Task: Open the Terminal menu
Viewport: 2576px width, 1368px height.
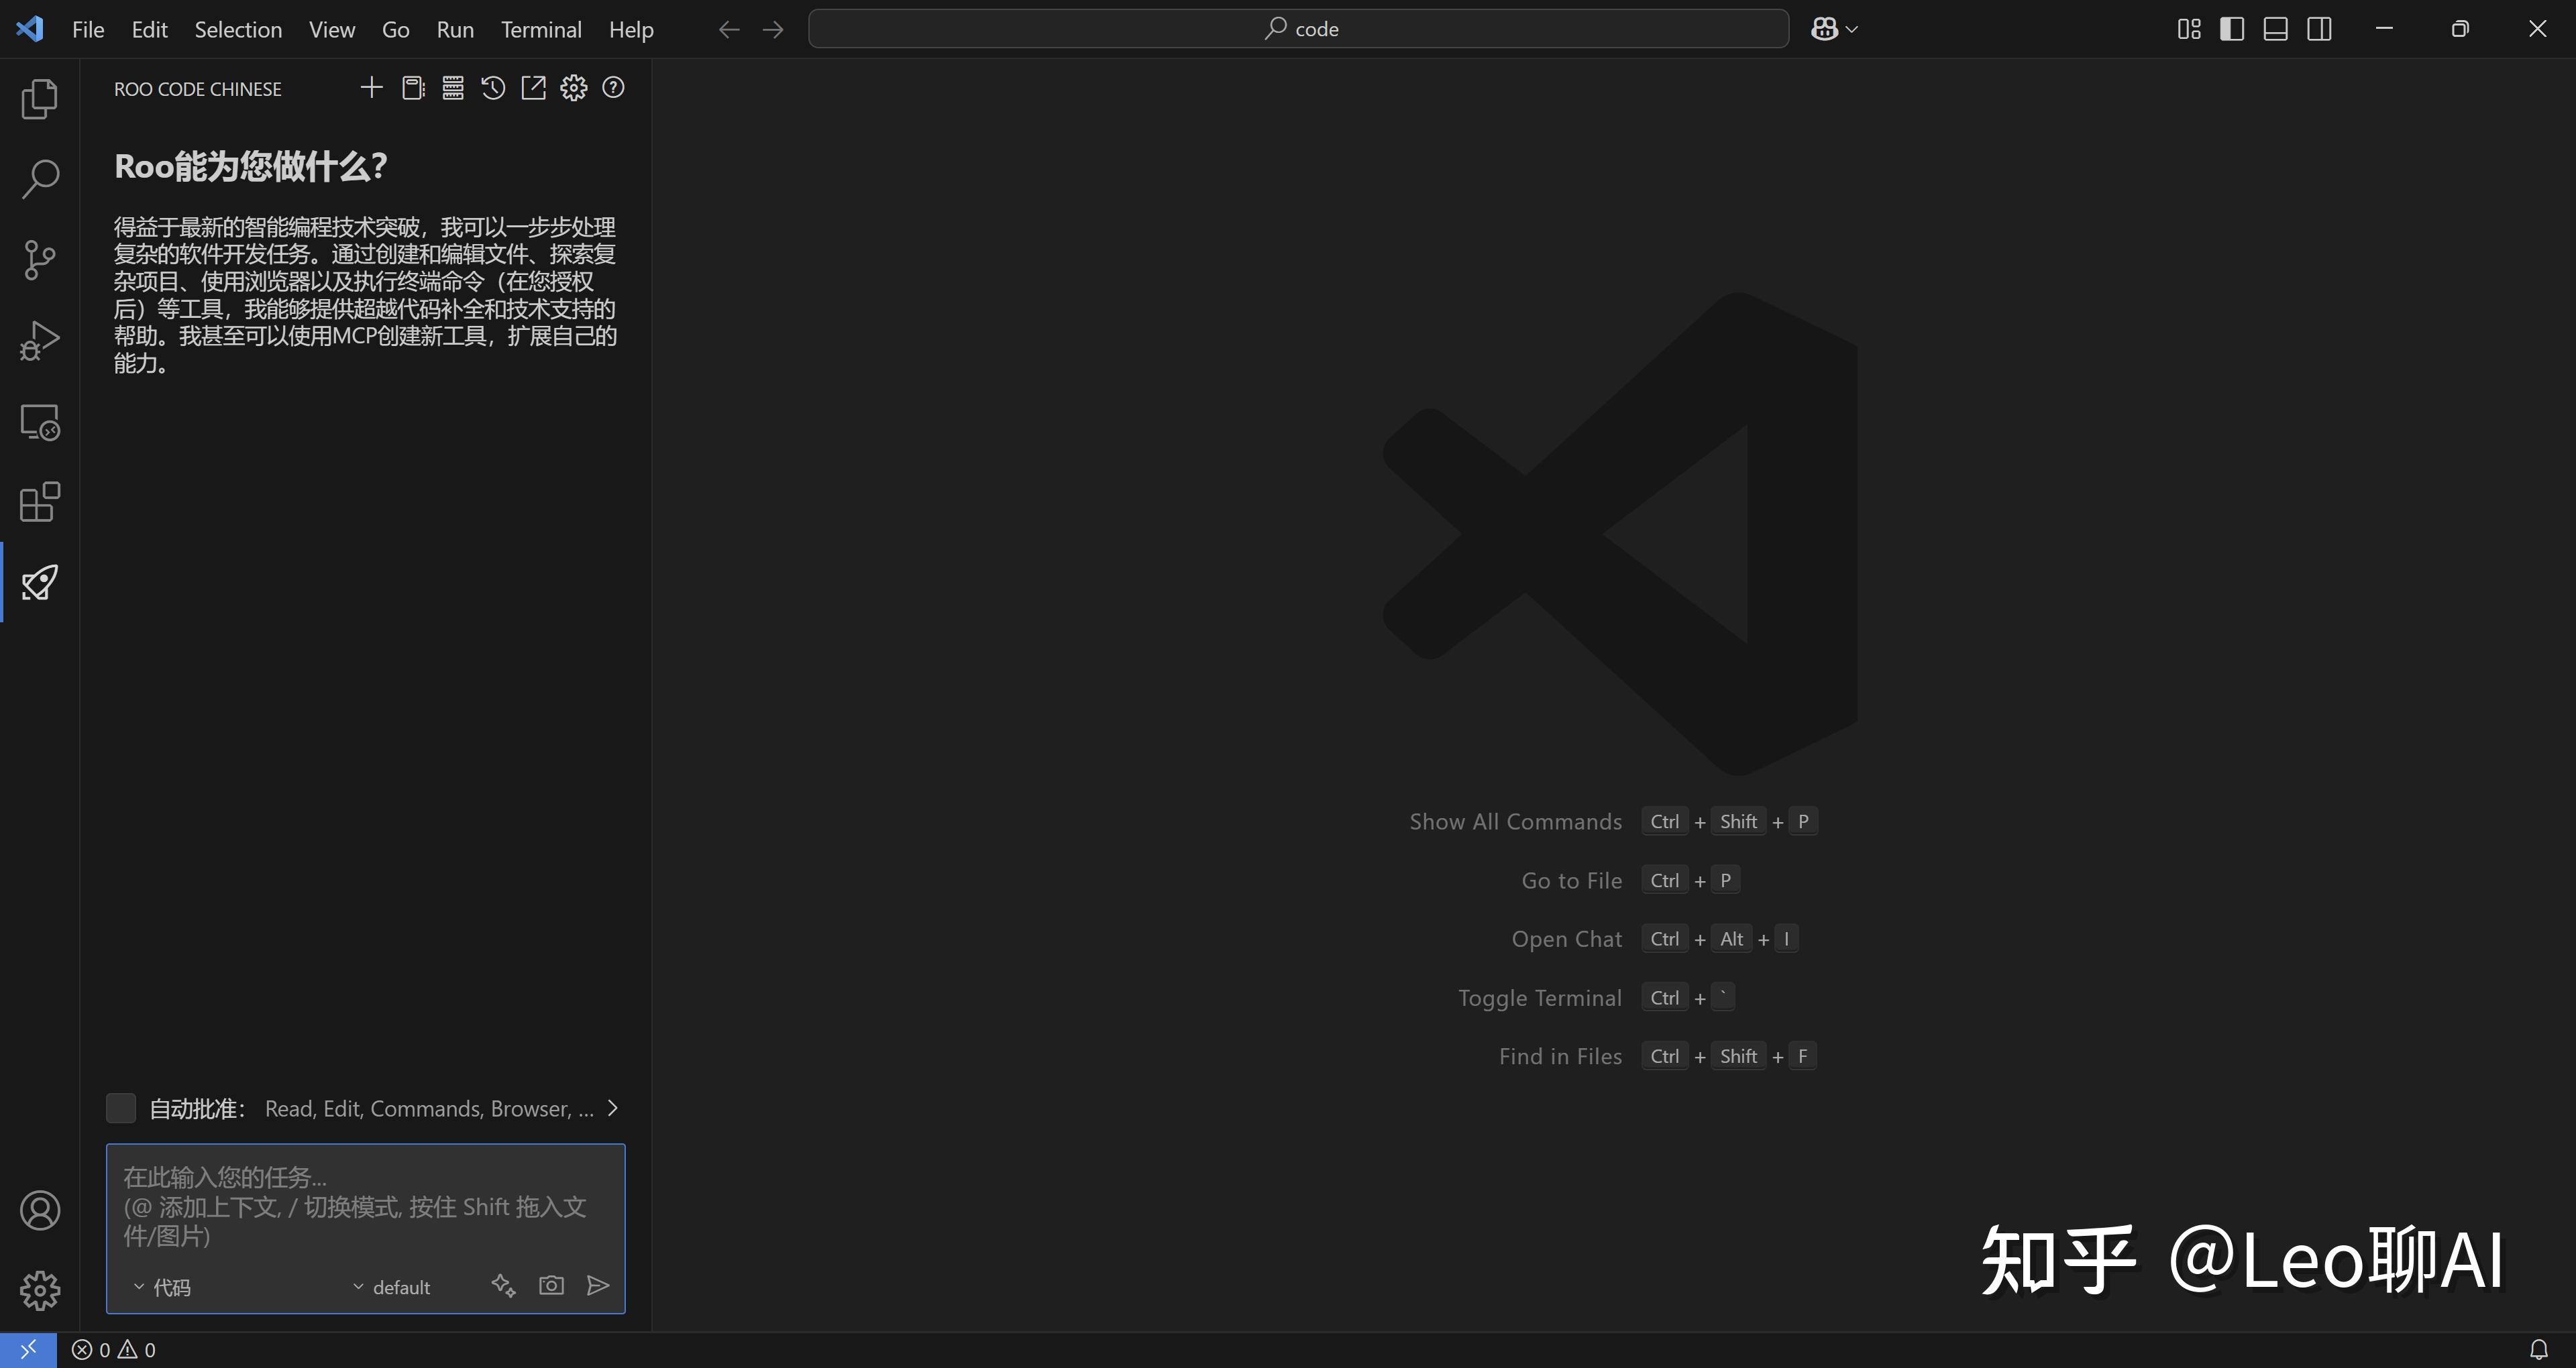Action: (541, 30)
